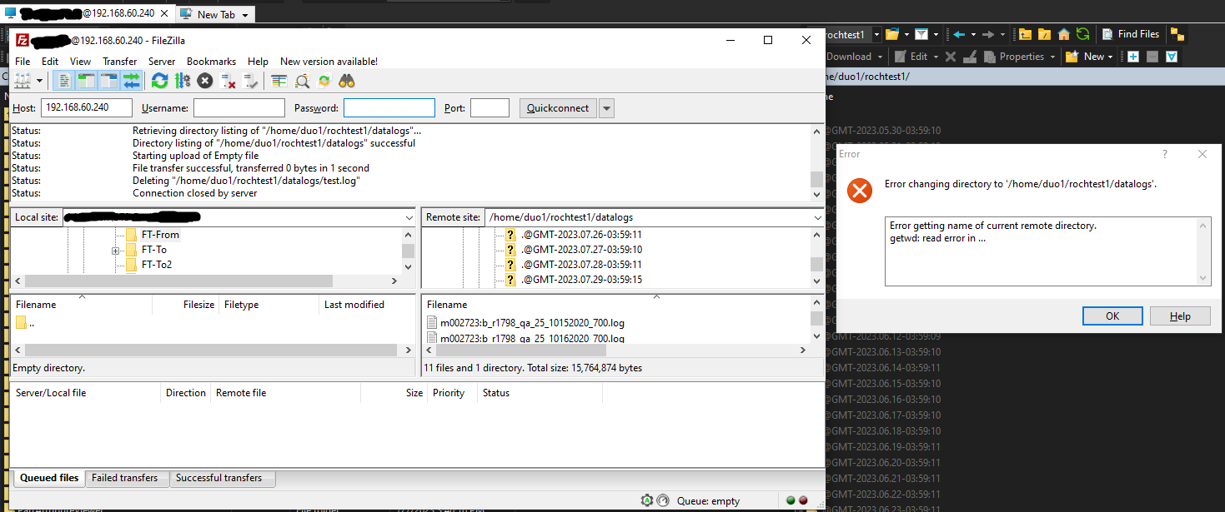This screenshot has width=1225, height=512.
Task: Expand the FT-To folder tree node
Action: (116, 250)
